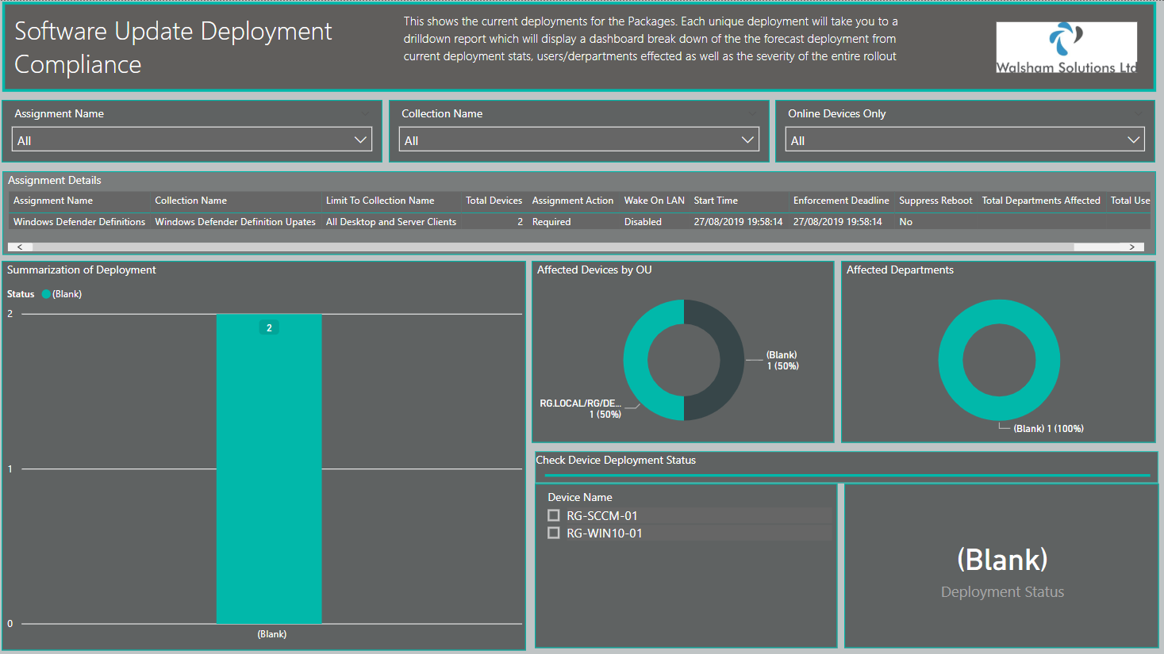Click the Suppress Reboot column header
The height and width of the screenshot is (654, 1164).
(x=935, y=201)
